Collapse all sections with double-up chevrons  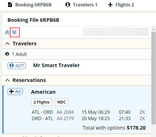pyautogui.click(x=7, y=32)
